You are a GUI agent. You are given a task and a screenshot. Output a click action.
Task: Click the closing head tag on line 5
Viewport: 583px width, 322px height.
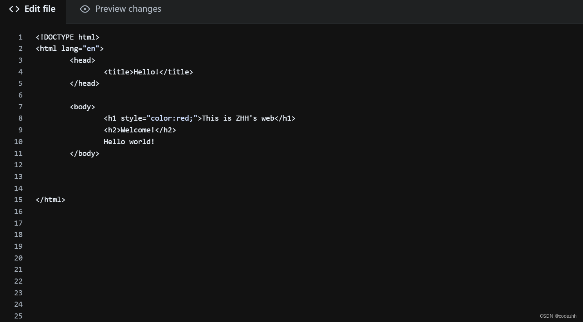pyautogui.click(x=85, y=83)
